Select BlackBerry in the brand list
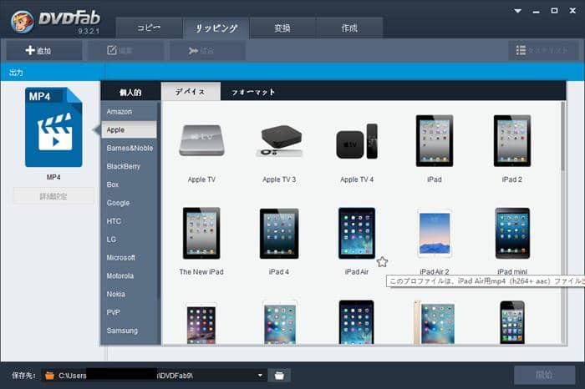The height and width of the screenshot is (389, 585). coord(129,166)
